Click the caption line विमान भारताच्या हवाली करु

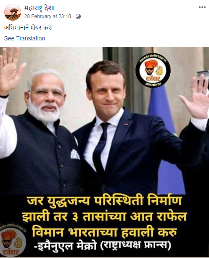[104, 231]
